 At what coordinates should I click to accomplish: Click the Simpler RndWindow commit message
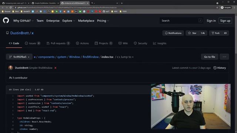tap(41, 68)
